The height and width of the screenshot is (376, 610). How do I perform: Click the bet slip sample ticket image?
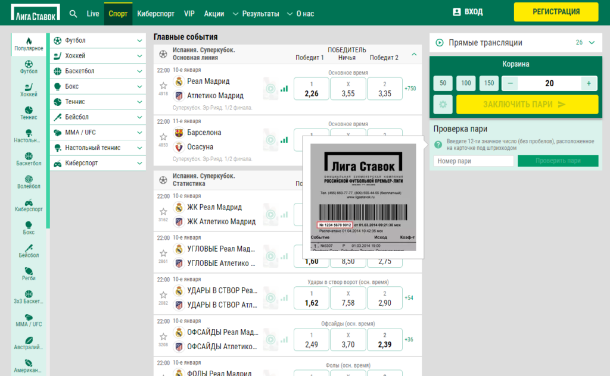[363, 198]
